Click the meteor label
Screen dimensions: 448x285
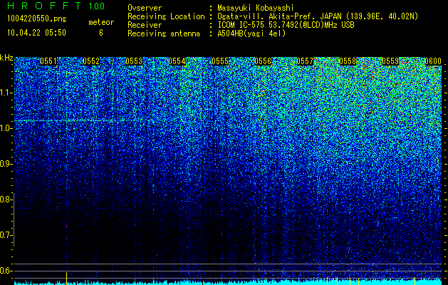pos(101,22)
